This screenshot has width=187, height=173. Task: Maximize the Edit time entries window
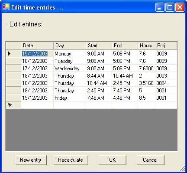(170, 7)
